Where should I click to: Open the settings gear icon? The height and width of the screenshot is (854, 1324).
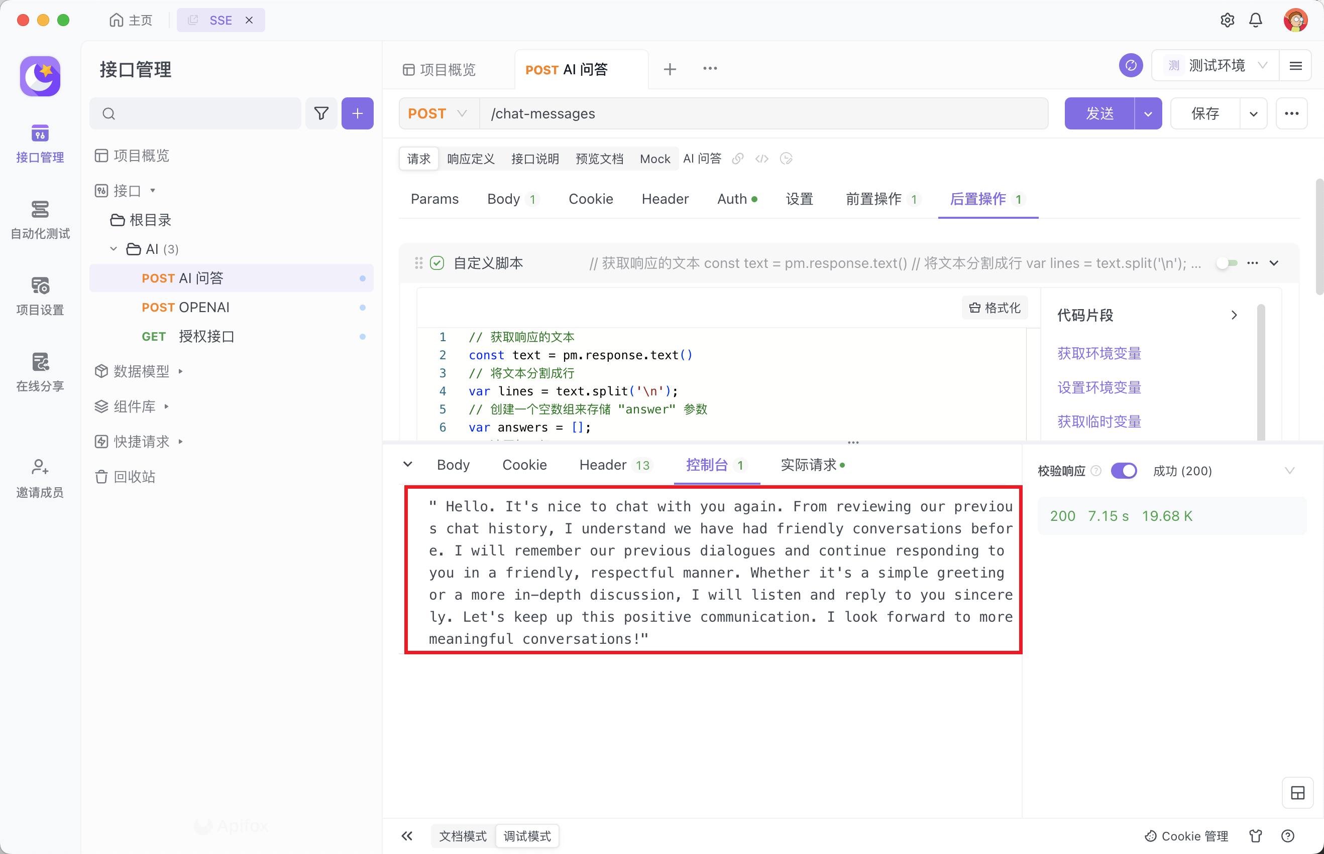coord(1227,21)
